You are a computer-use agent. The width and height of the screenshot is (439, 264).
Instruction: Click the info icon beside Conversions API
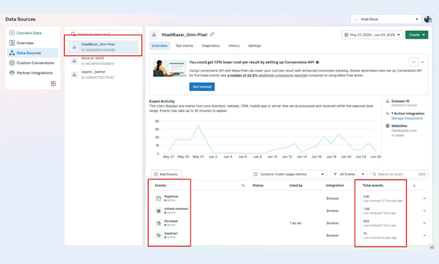coord(318,62)
